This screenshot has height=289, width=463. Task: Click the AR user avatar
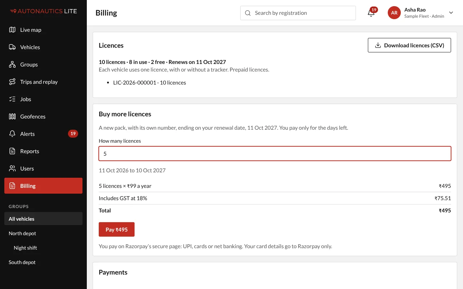tap(394, 13)
